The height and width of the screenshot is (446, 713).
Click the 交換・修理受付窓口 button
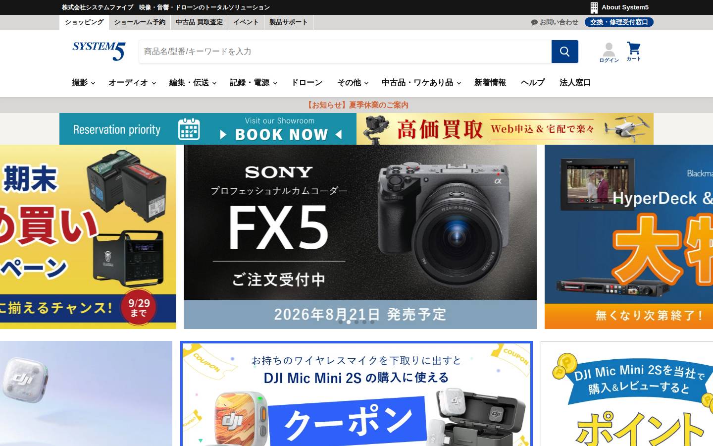point(619,22)
